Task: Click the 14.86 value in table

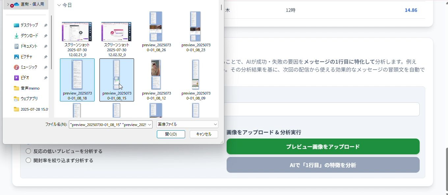Action: pos(411,10)
